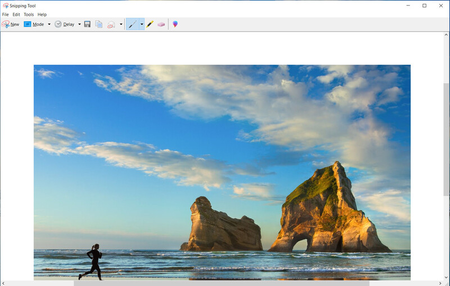
Task: Click the scroll left arrow
Action: (3, 283)
